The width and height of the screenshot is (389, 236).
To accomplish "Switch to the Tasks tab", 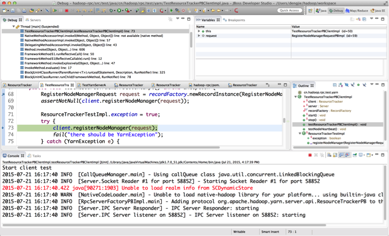I will coord(34,156).
